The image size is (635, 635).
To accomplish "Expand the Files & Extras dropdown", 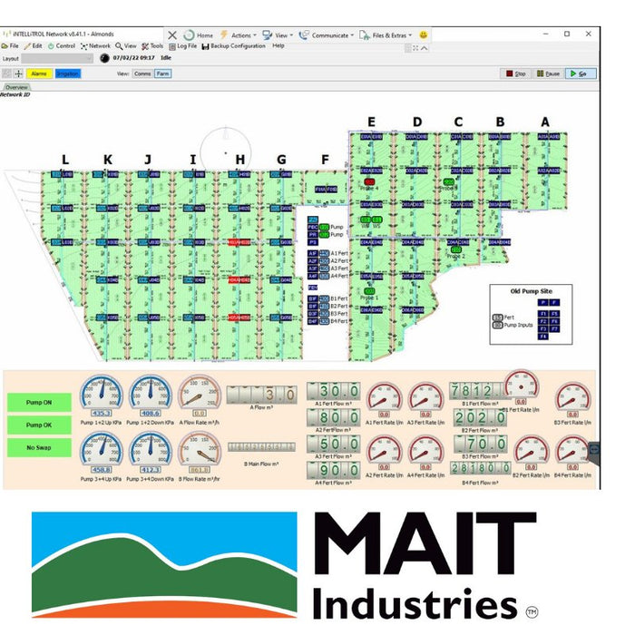I will pyautogui.click(x=386, y=35).
